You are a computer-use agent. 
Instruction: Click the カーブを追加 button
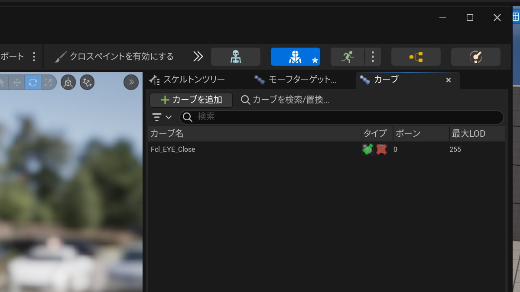pos(191,100)
